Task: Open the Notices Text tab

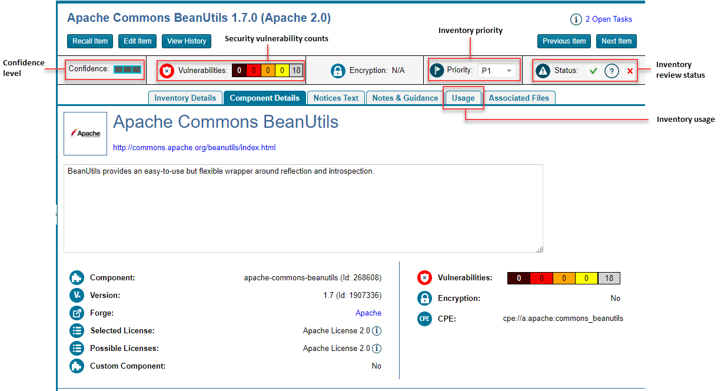Action: pyautogui.click(x=335, y=98)
